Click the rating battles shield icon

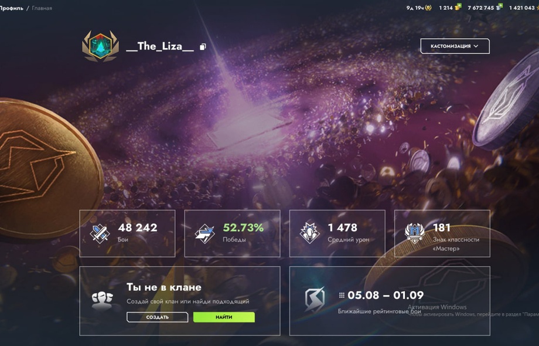pos(315,300)
